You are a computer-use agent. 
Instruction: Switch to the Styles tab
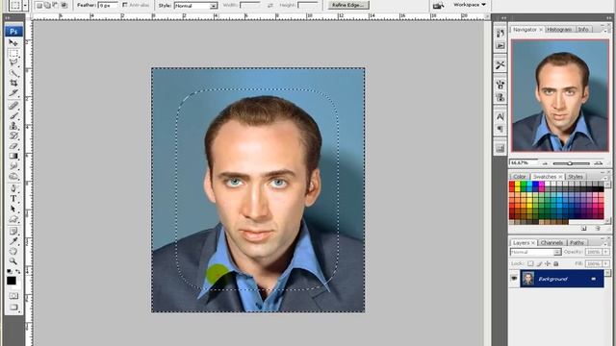pos(576,177)
